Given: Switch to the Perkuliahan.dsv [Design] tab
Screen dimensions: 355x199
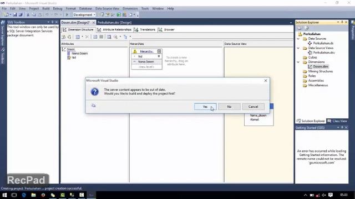Looking at the screenshot, I should tap(115, 23).
